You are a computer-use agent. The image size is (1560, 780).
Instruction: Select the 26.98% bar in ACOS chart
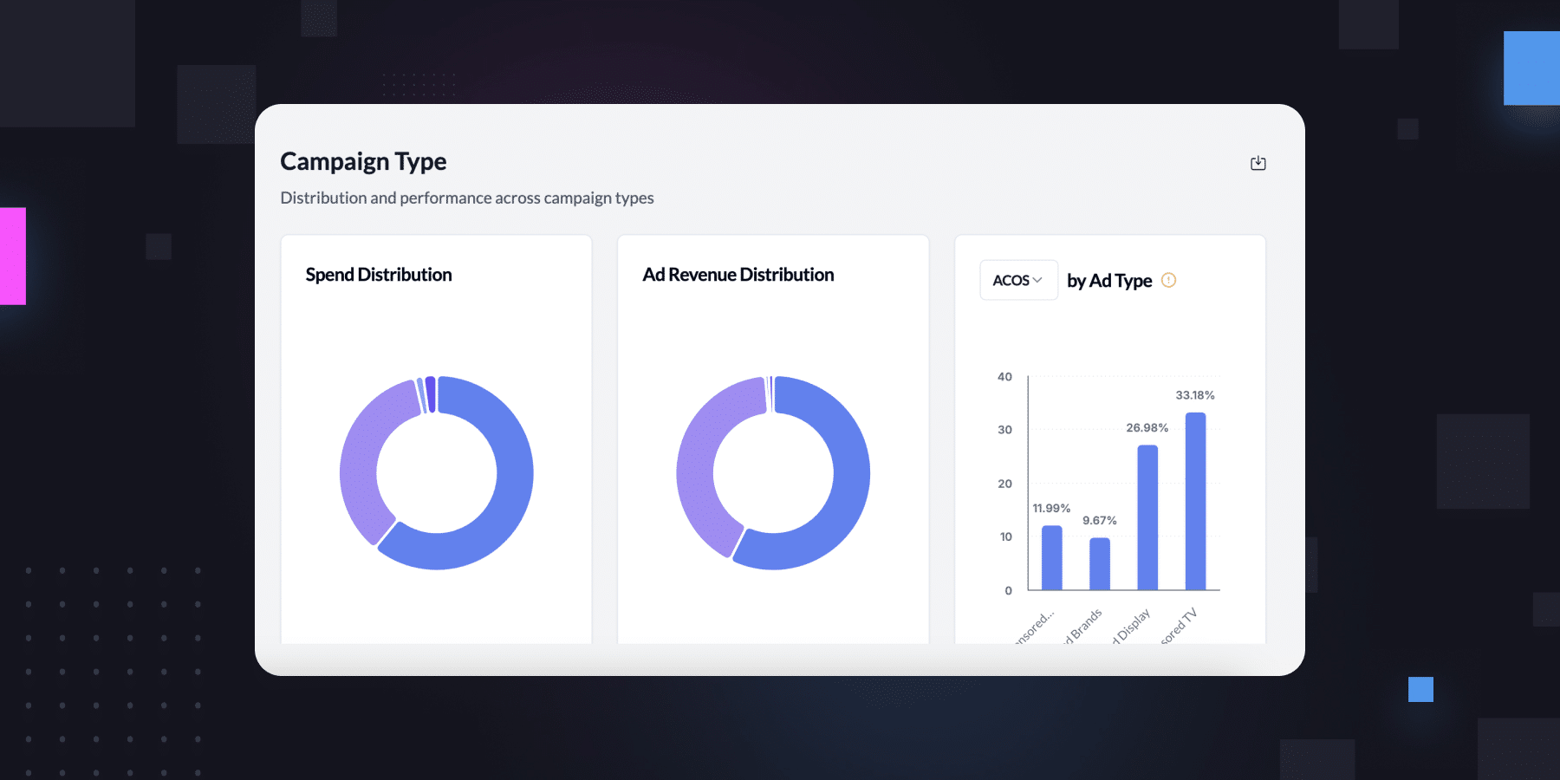click(1147, 517)
